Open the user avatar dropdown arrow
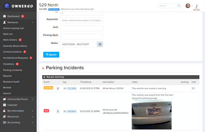 [x=192, y=6]
